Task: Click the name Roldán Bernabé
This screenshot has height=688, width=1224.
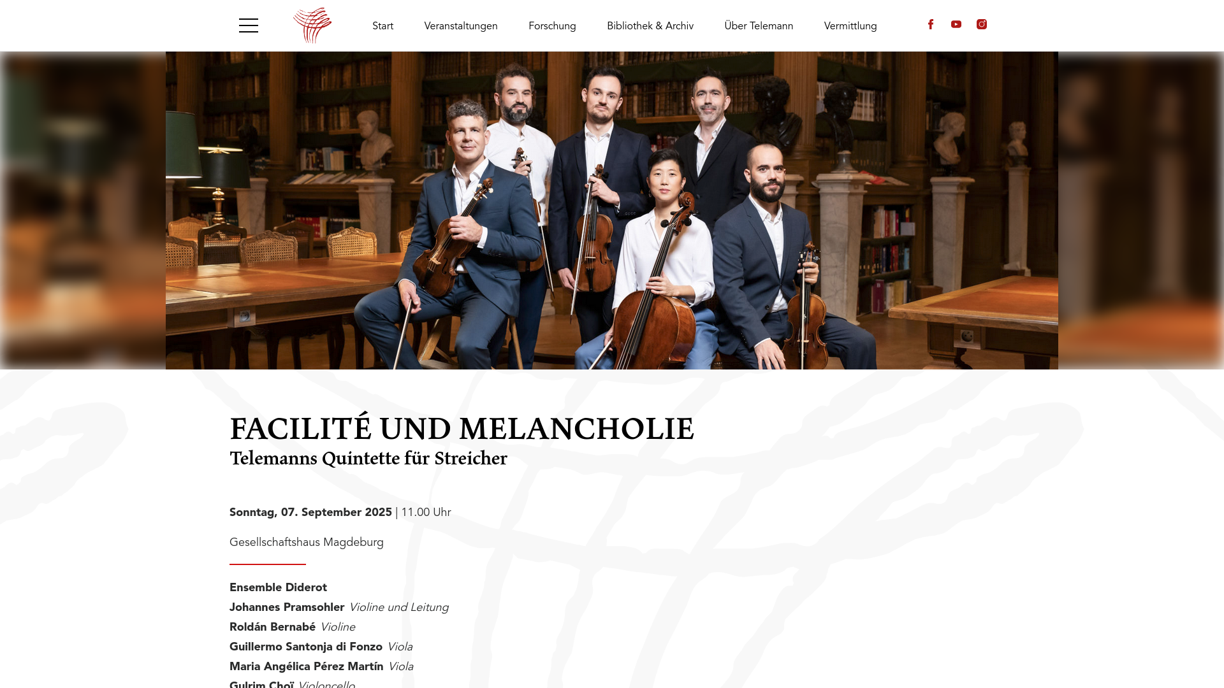Action: click(x=272, y=627)
